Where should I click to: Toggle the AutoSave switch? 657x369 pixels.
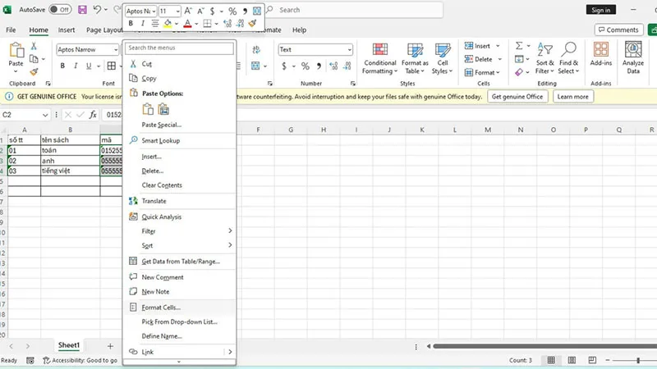pyautogui.click(x=60, y=10)
